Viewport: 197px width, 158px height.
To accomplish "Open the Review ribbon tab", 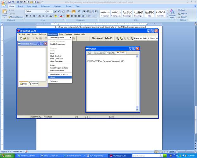I will [x=69, y=6].
